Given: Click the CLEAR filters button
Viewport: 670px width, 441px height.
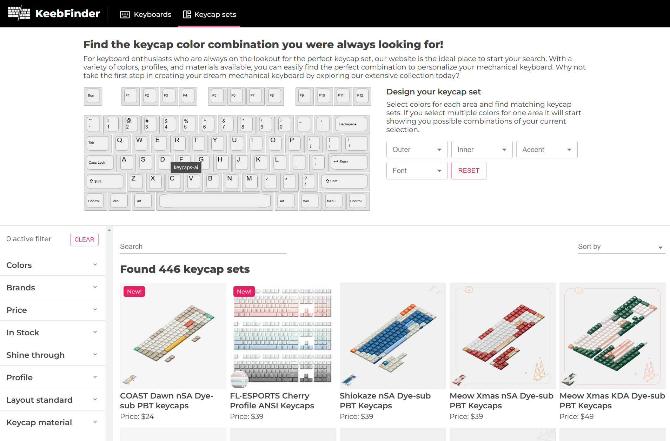Looking at the screenshot, I should pos(84,239).
